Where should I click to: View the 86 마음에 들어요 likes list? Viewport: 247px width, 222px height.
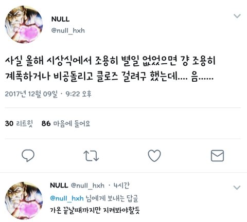(66, 123)
